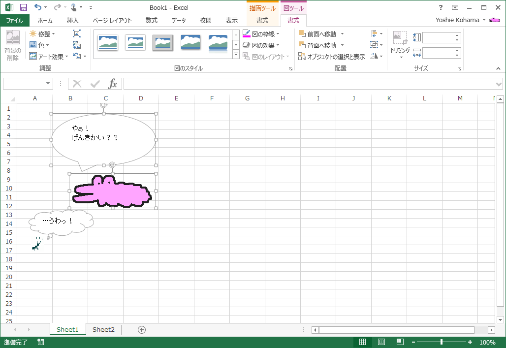The image size is (506, 348).
Task: Open the Yoshie Kohama account menu
Action: coord(460,20)
